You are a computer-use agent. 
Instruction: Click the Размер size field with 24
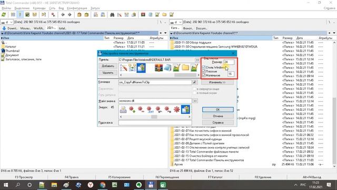[x=229, y=62]
